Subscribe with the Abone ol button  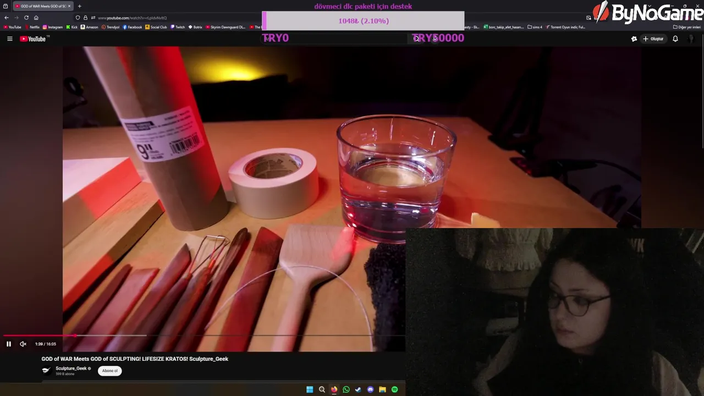(110, 371)
